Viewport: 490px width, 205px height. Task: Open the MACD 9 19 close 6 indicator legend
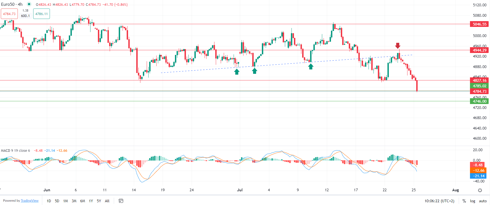point(16,151)
